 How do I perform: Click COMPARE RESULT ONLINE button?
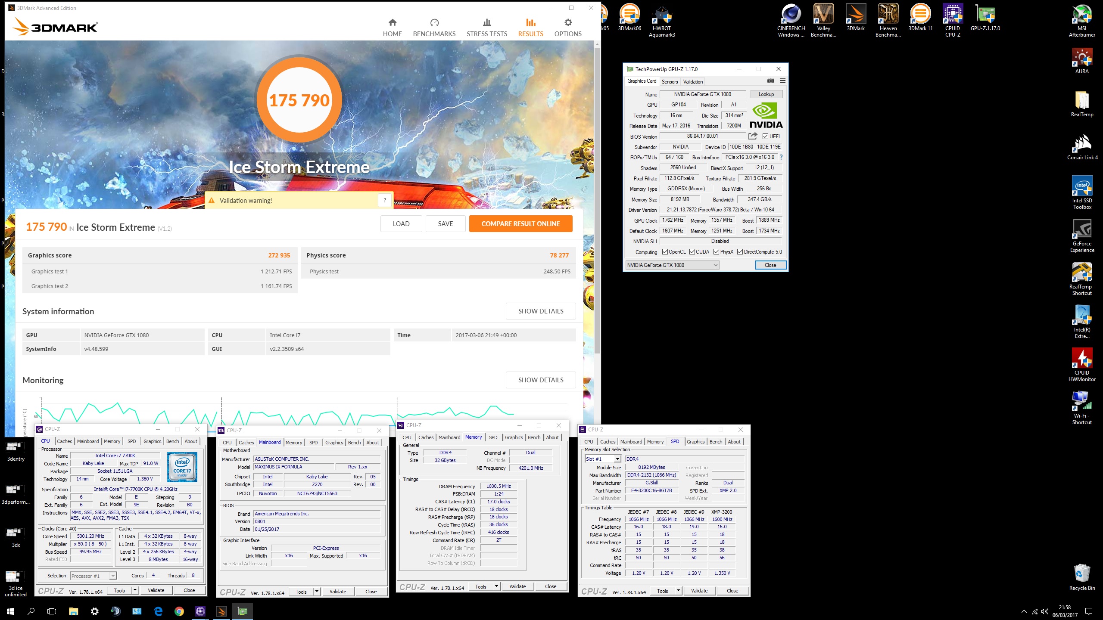520,223
